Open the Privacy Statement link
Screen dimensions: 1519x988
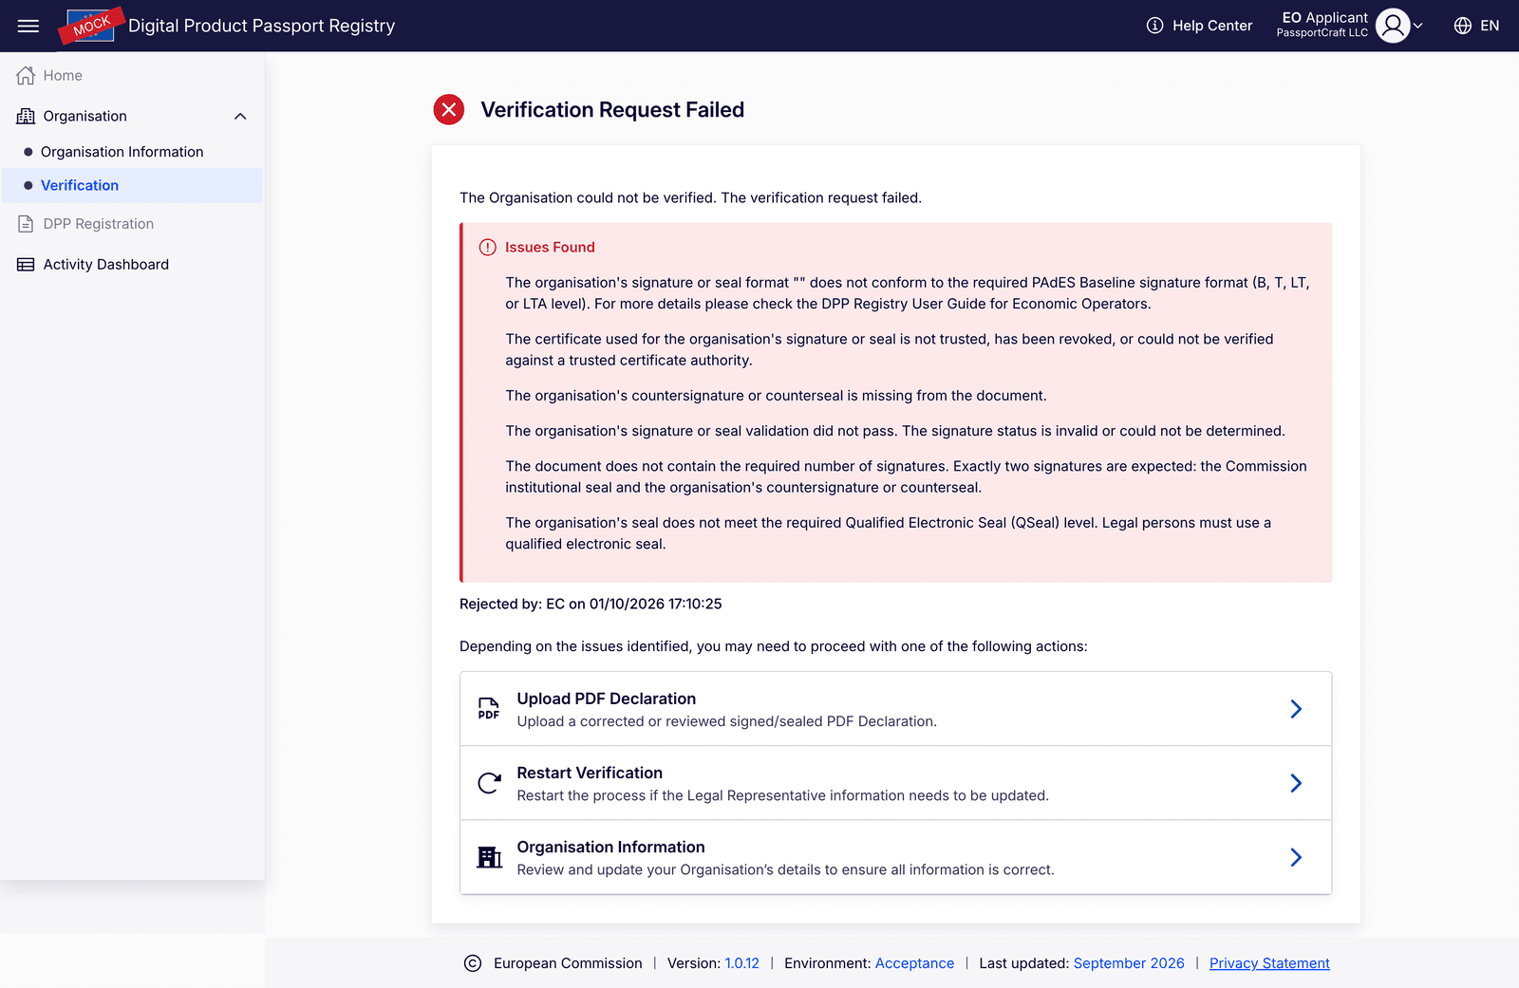1269,963
